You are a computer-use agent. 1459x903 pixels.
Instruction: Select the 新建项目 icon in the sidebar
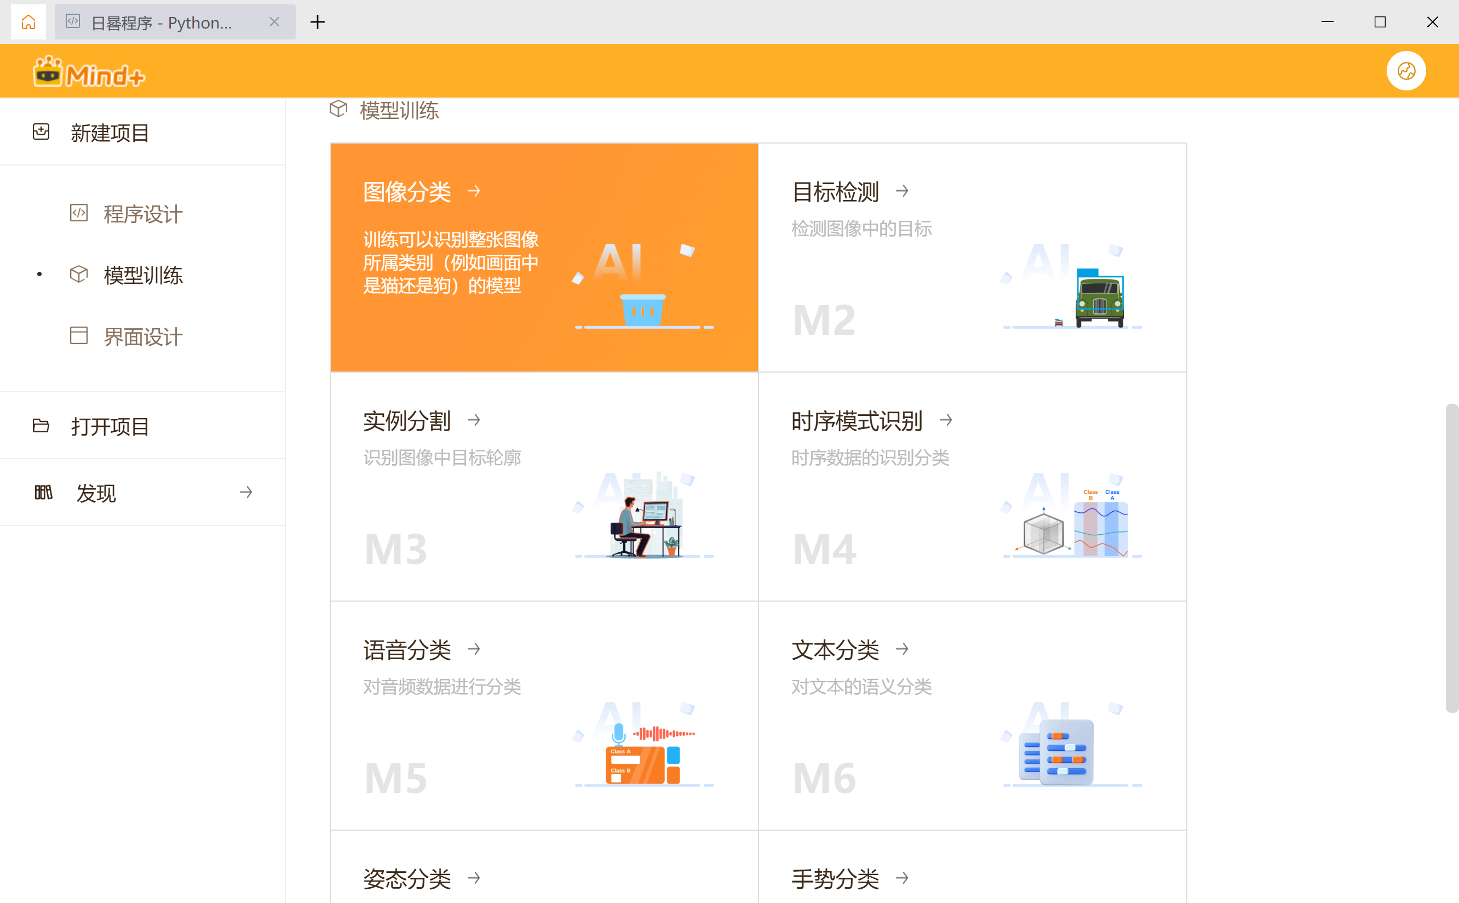41,133
